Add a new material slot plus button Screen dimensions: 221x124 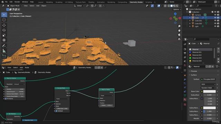tap(218, 49)
